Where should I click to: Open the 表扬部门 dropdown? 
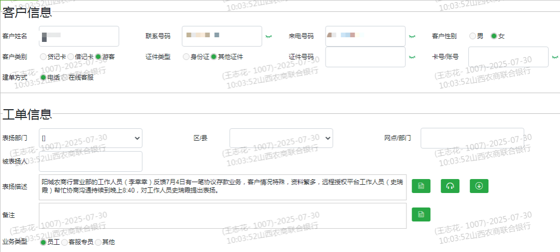(91, 138)
